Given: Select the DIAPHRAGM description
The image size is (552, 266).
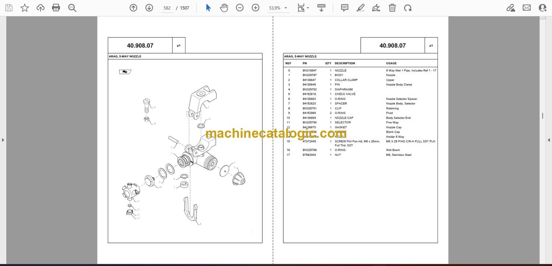Looking at the screenshot, I should (x=344, y=90).
